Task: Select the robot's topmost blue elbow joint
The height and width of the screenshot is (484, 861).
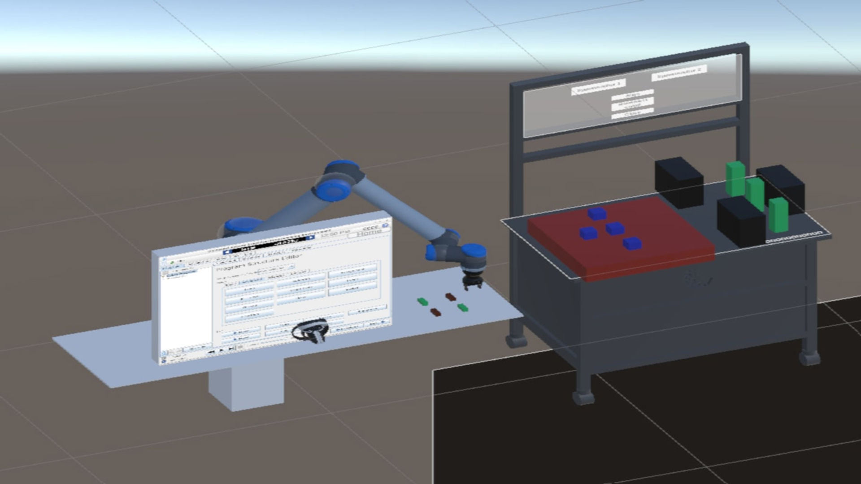Action: pyautogui.click(x=337, y=183)
